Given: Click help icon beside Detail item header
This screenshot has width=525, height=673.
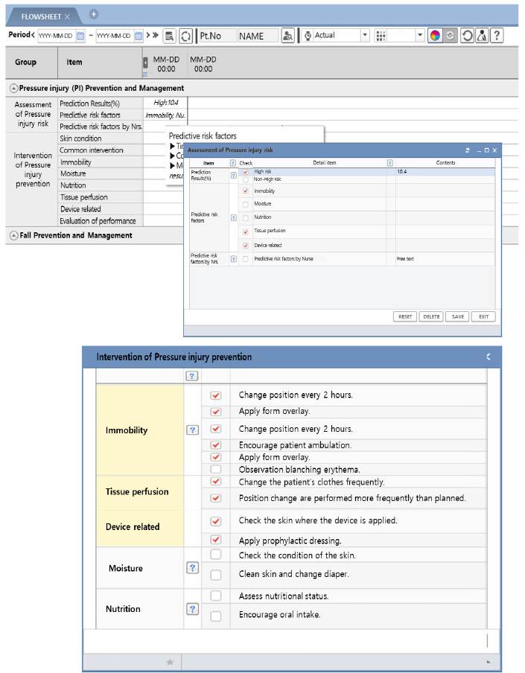Looking at the screenshot, I should [389, 163].
